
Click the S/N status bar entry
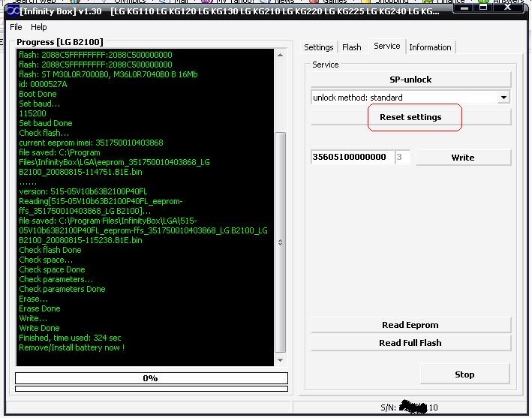point(409,407)
